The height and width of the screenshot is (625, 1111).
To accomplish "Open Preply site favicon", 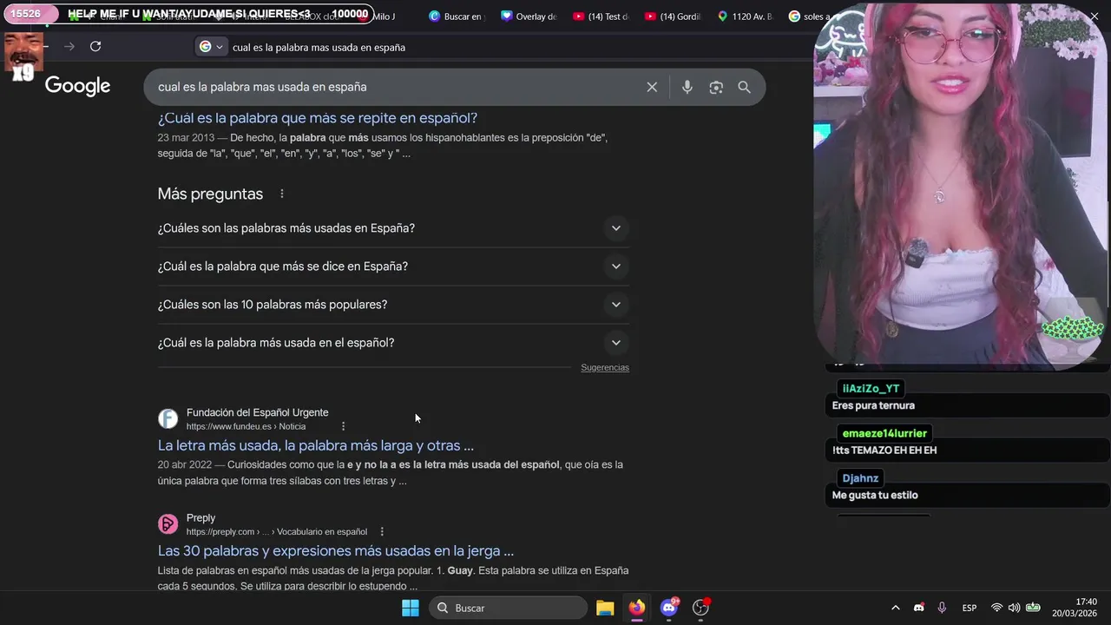I will coord(168,524).
